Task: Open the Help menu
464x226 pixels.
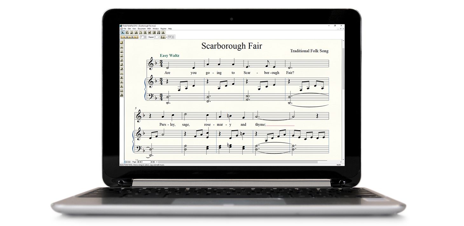Action: [170, 29]
